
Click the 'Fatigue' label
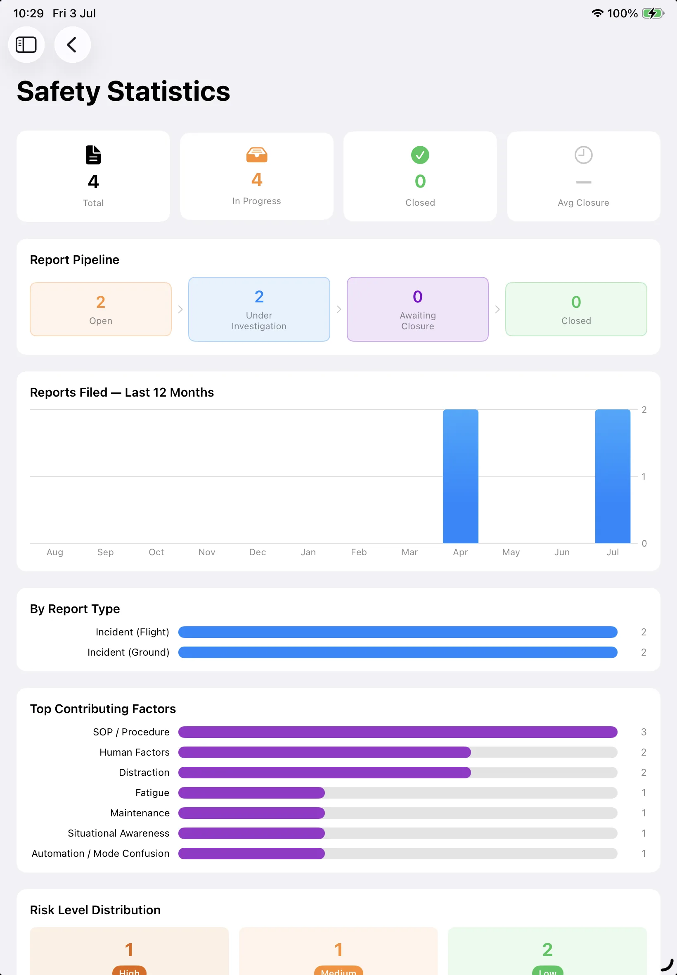coord(152,793)
